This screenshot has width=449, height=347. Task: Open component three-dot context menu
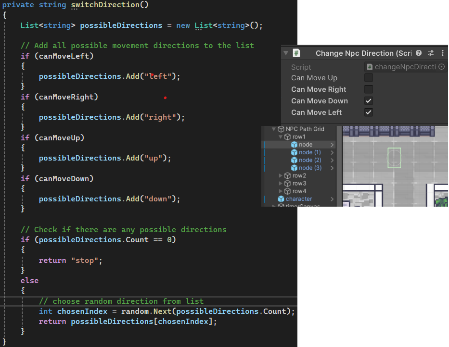(x=442, y=53)
